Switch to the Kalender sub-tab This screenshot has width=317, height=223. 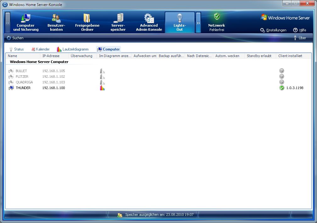click(41, 49)
